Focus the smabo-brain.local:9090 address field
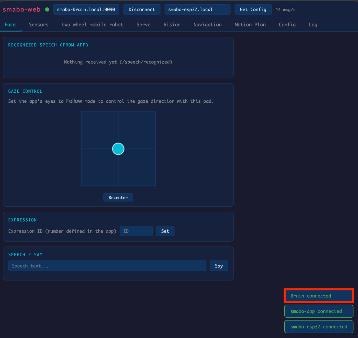The width and height of the screenshot is (358, 338). click(x=86, y=9)
